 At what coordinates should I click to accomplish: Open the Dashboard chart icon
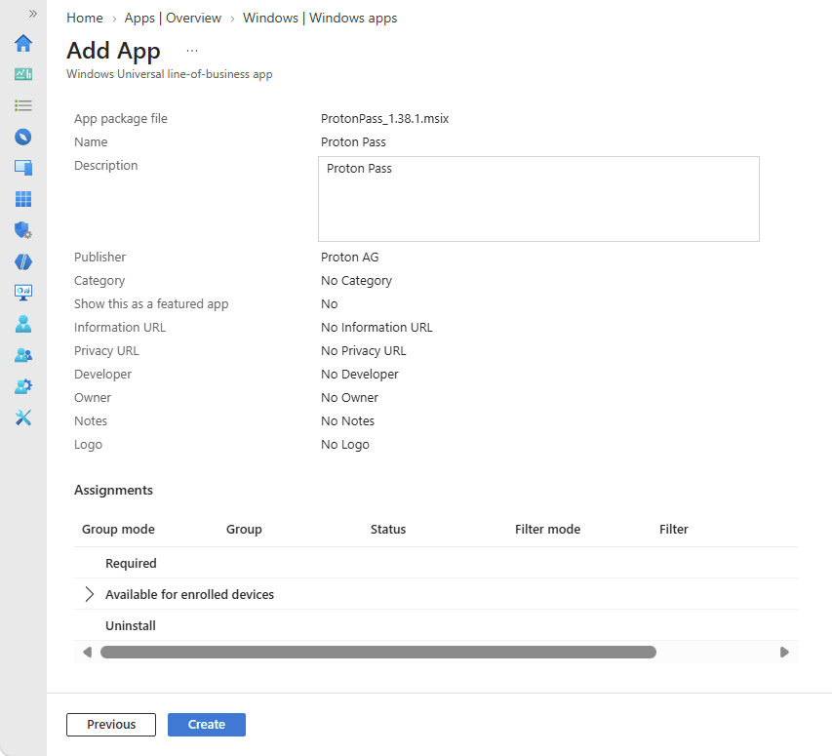pos(23,74)
